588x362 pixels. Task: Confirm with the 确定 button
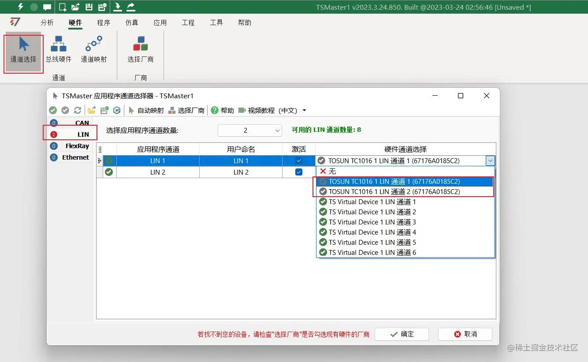[x=402, y=334]
